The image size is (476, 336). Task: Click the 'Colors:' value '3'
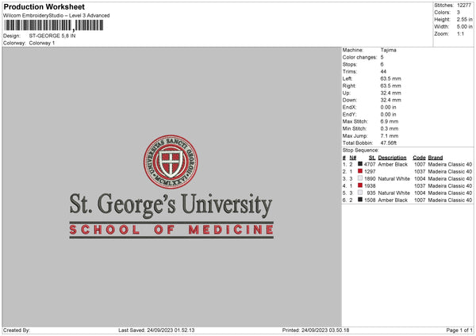click(459, 13)
